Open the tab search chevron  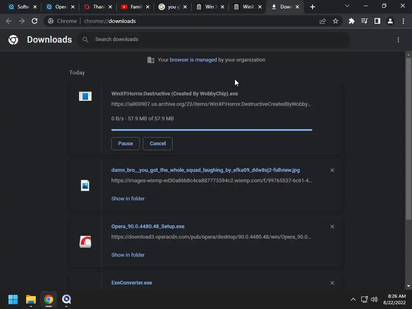(347, 6)
